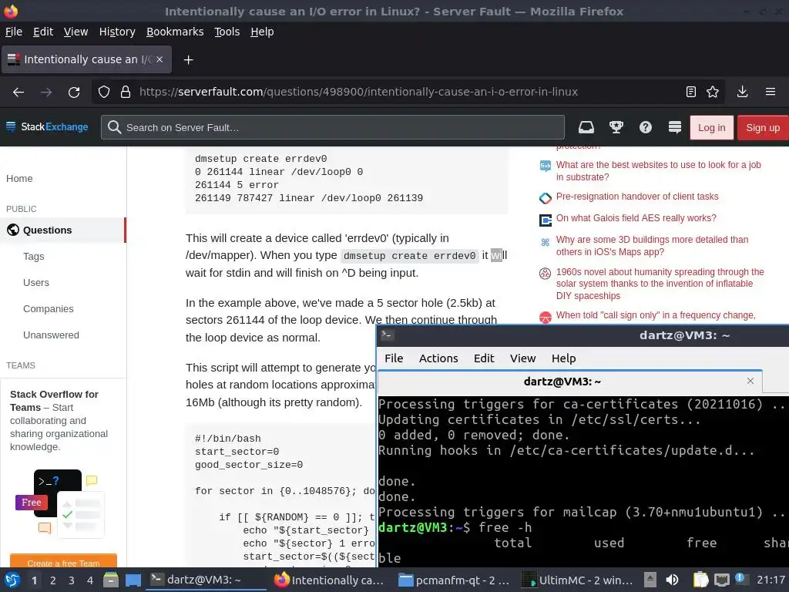Viewport: 789px width, 592px height.
Task: Click in the Search on Server Fault field
Action: click(x=333, y=127)
